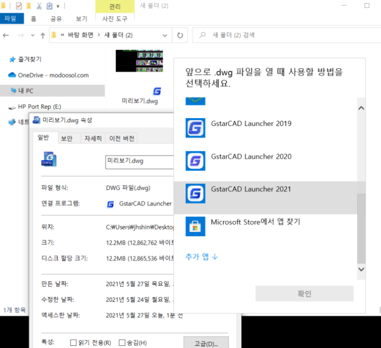Click the partially visible app icon atop list
Screen dimensions: 381x348
[x=195, y=101]
